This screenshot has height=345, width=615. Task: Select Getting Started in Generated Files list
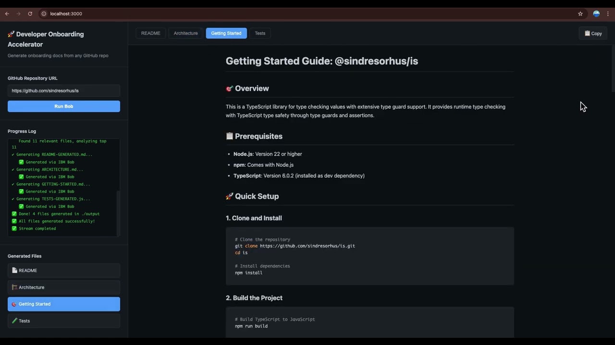point(64,304)
